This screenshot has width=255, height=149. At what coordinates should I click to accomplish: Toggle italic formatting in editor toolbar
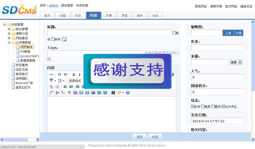coord(80,75)
